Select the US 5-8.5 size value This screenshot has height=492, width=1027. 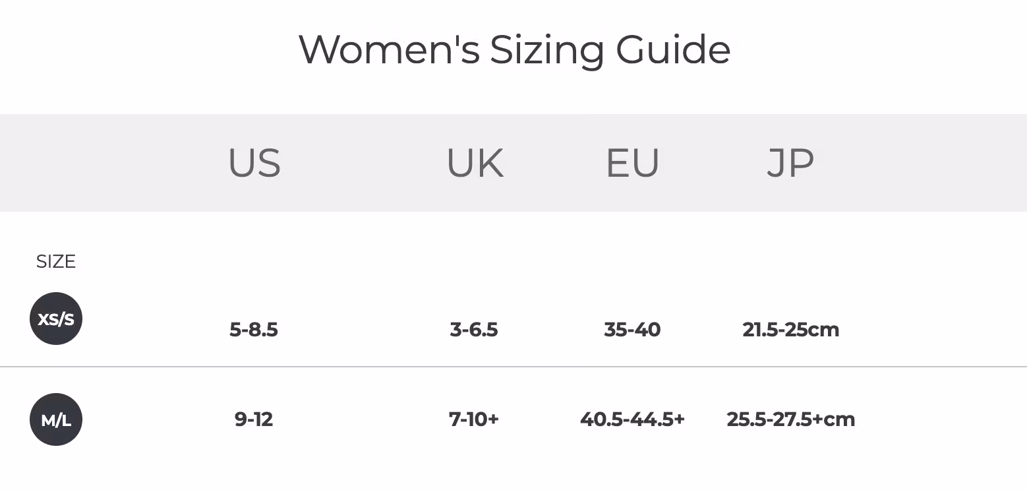pyautogui.click(x=254, y=330)
